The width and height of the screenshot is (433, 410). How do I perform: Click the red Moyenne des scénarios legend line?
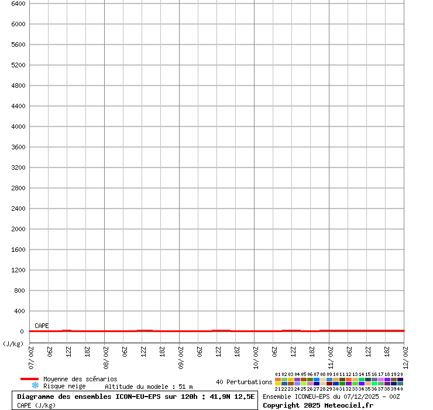pyautogui.click(x=29, y=379)
